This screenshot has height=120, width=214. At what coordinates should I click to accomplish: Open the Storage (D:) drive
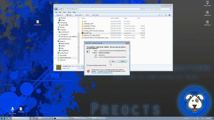click(64, 34)
